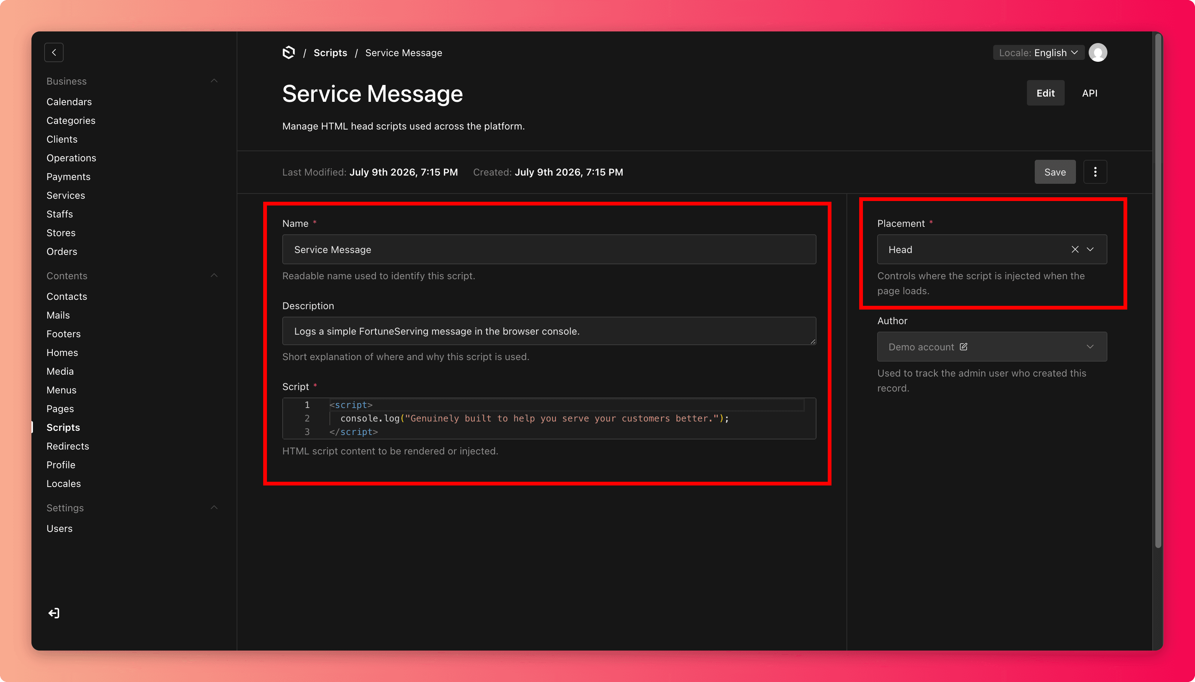The image size is (1195, 682).
Task: Click the page vertical scrollbar
Action: (x=1158, y=290)
